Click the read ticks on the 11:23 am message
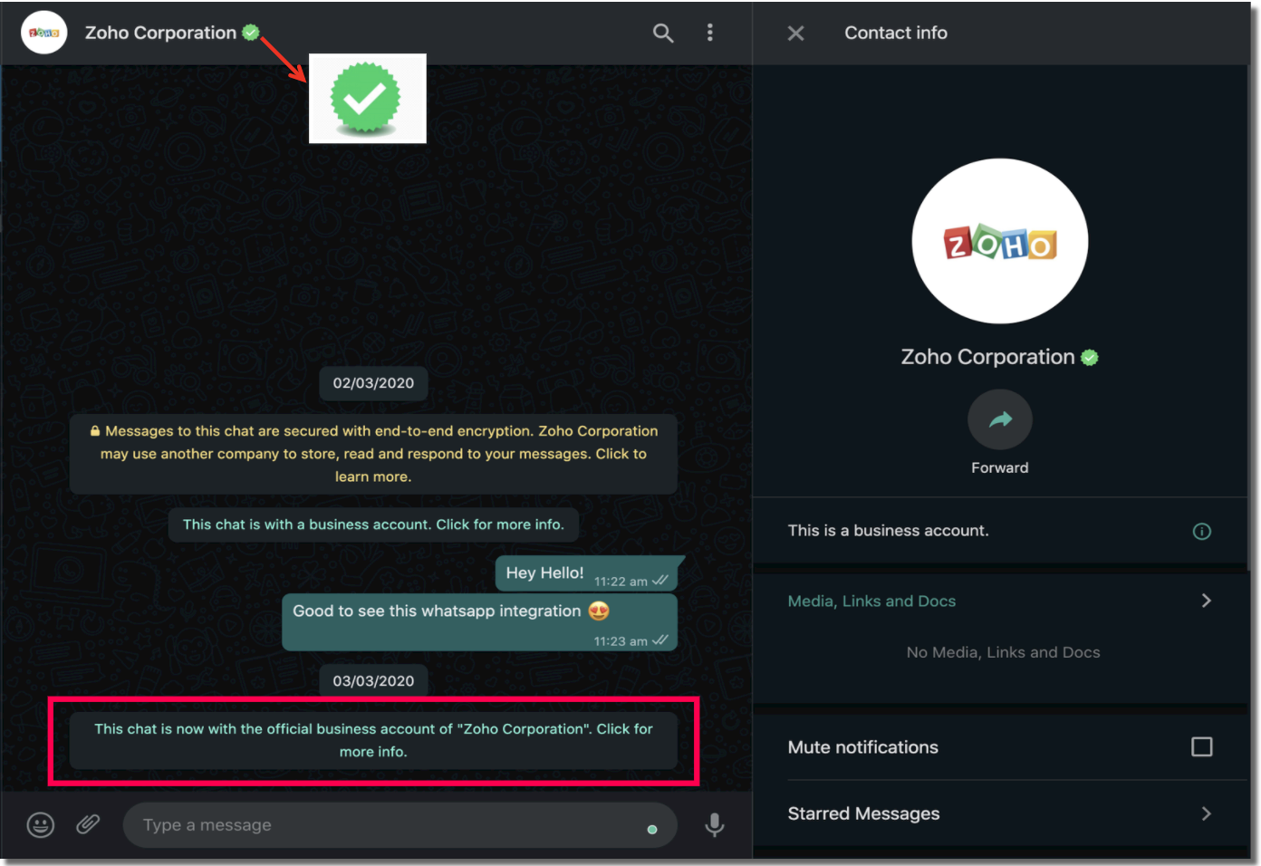Viewport: 1261px width, 866px height. pyautogui.click(x=660, y=640)
